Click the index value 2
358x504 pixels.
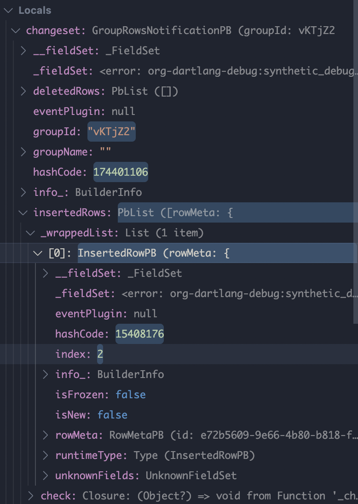[100, 354]
